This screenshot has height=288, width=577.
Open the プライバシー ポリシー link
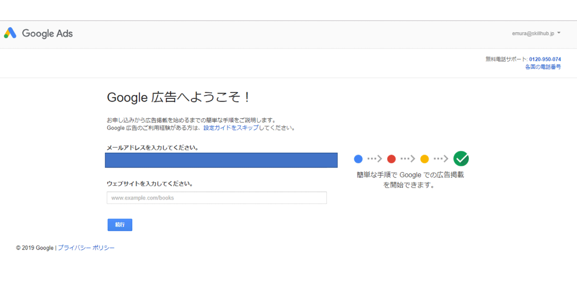(86, 248)
